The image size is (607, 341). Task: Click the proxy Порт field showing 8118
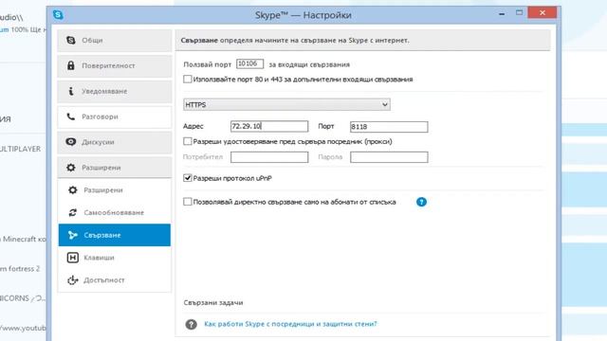(389, 126)
